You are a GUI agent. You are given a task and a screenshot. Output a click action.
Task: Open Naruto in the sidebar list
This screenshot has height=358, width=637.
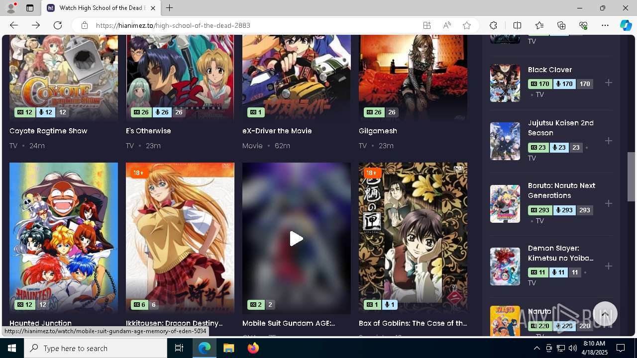539,311
